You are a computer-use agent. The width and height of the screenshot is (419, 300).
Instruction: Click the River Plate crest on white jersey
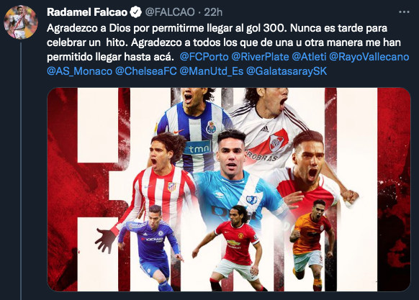pyautogui.click(x=276, y=143)
